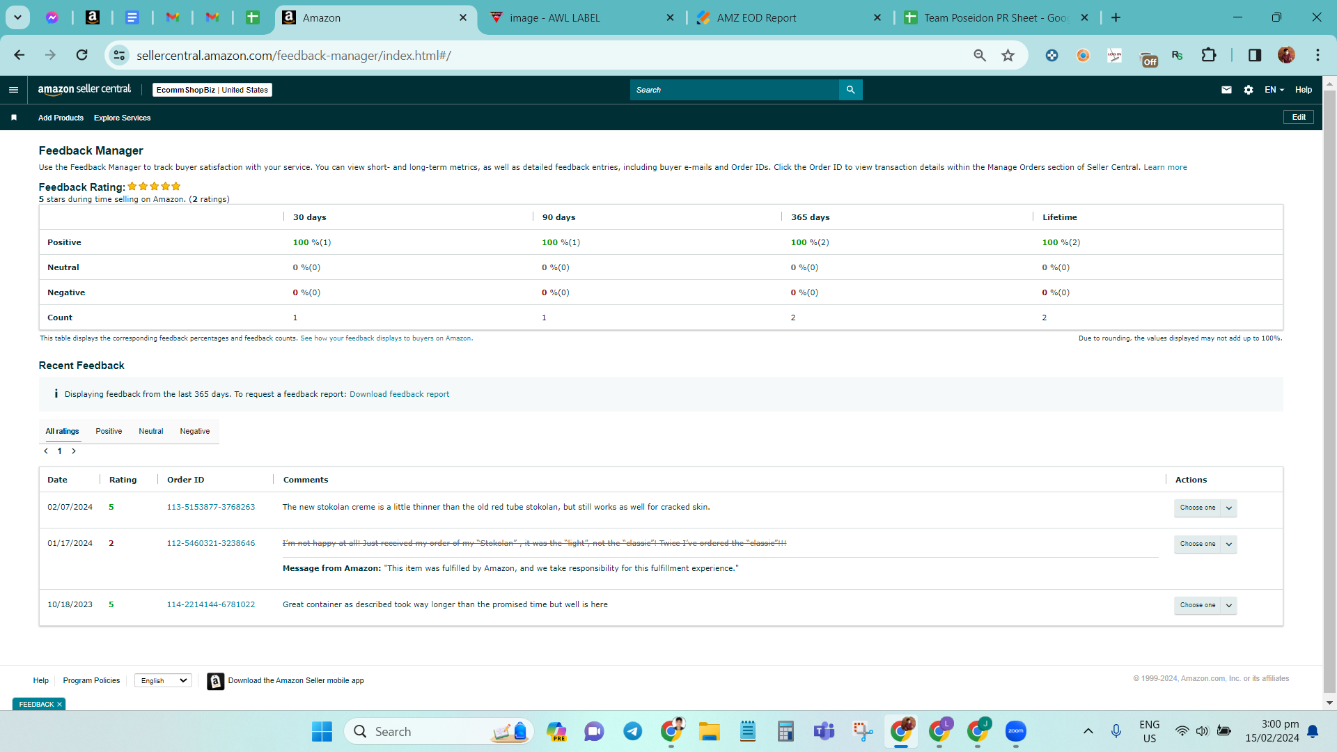Reload the Feedback Manager page

[82, 55]
